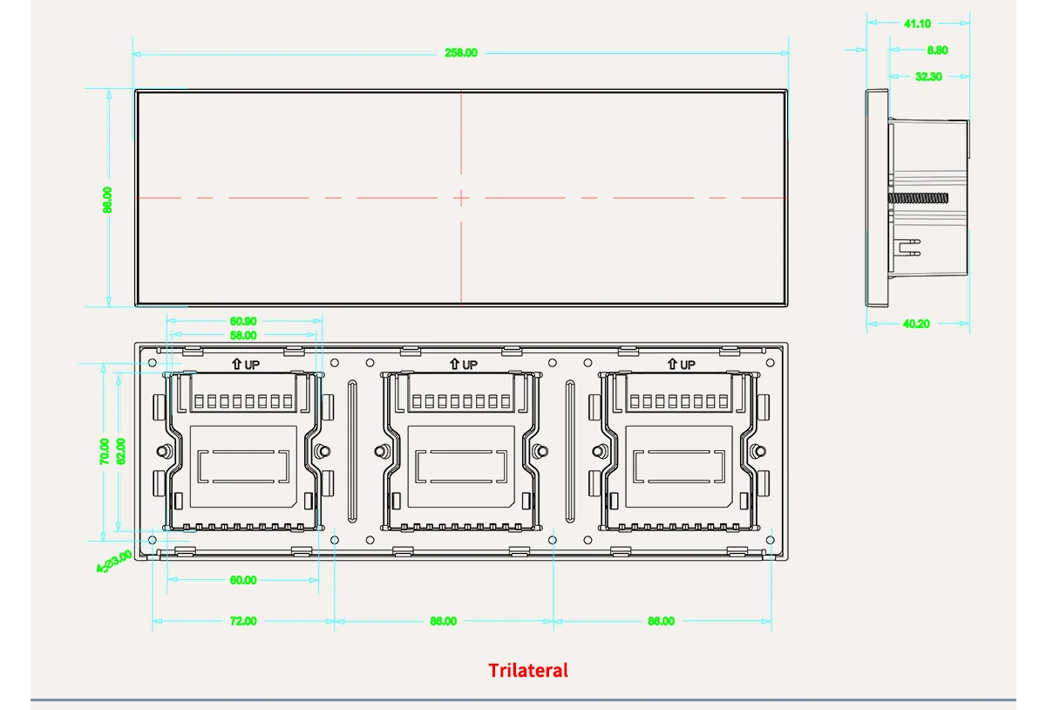The image size is (1046, 710).
Task: Click the 8.80 dimension value
Action: tap(937, 50)
